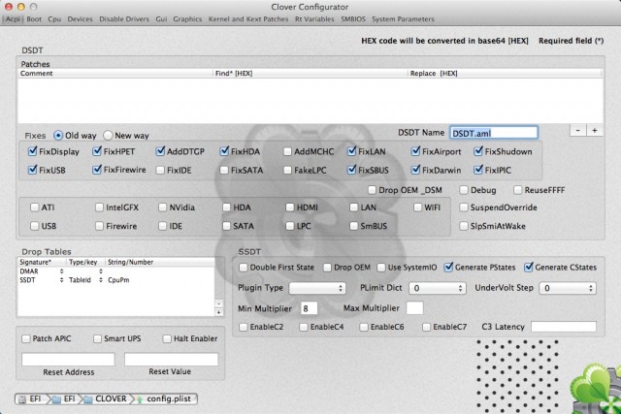Image resolution: width=621 pixels, height=414 pixels.
Task: Click the CLOVER folder in path bar
Action: [106, 398]
